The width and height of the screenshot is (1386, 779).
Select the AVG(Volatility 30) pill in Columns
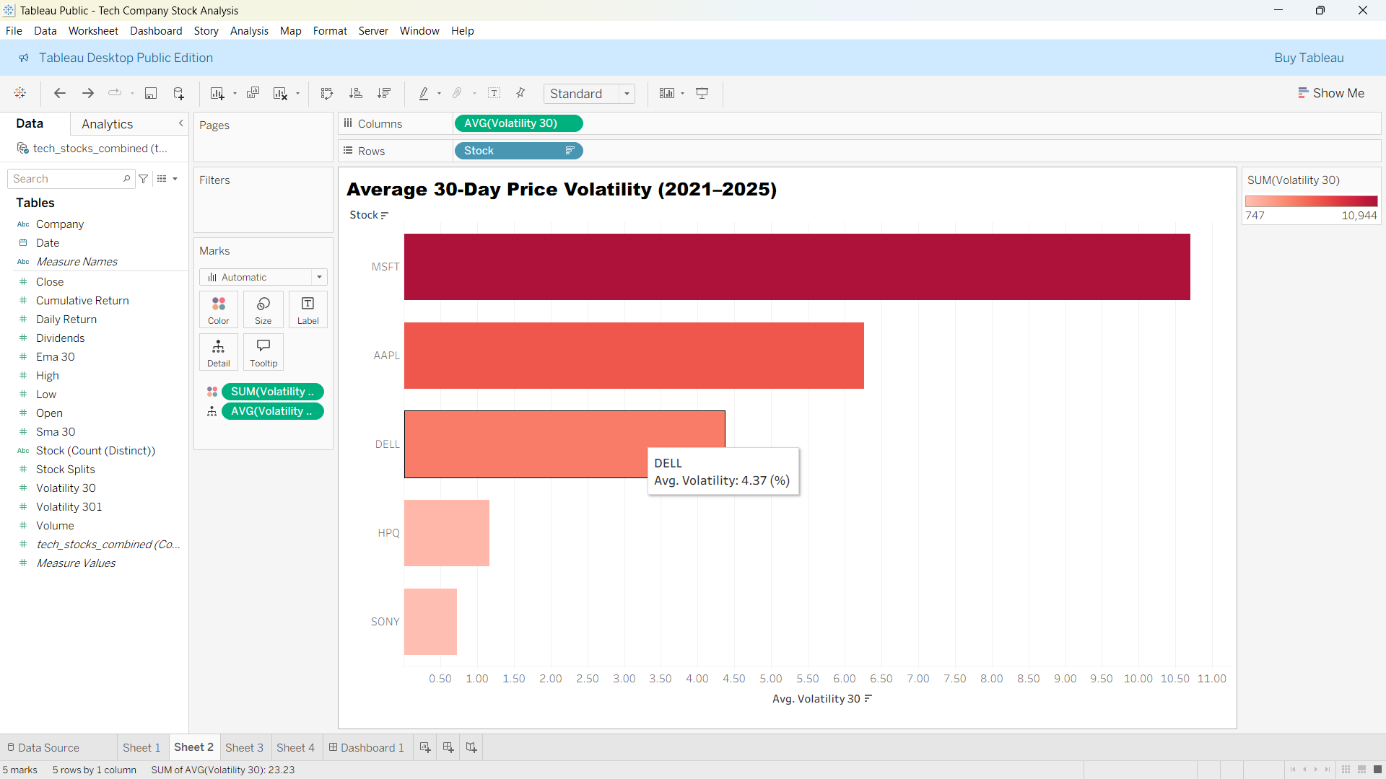pyautogui.click(x=518, y=123)
